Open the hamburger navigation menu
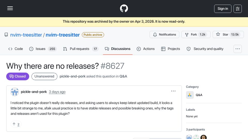Screen dimensions: 248x139 [10, 8]
